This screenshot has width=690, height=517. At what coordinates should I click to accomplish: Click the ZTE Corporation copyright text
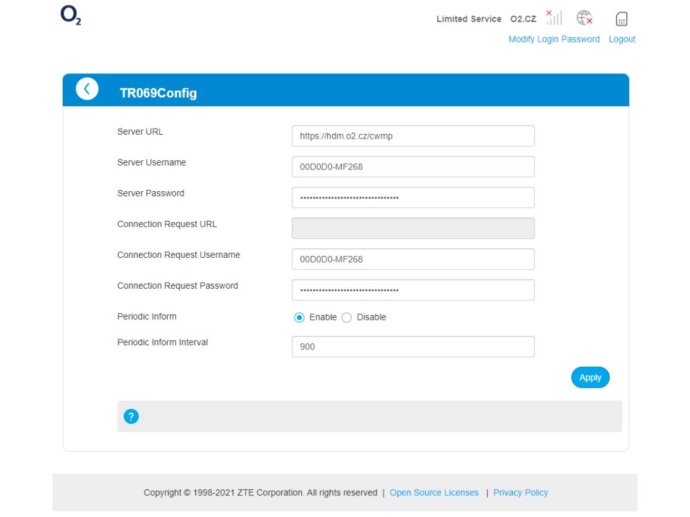pos(261,493)
